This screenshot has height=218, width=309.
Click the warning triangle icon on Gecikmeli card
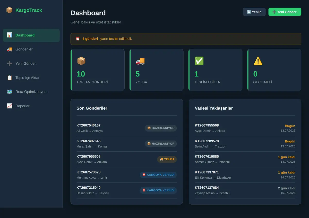tap(258, 61)
